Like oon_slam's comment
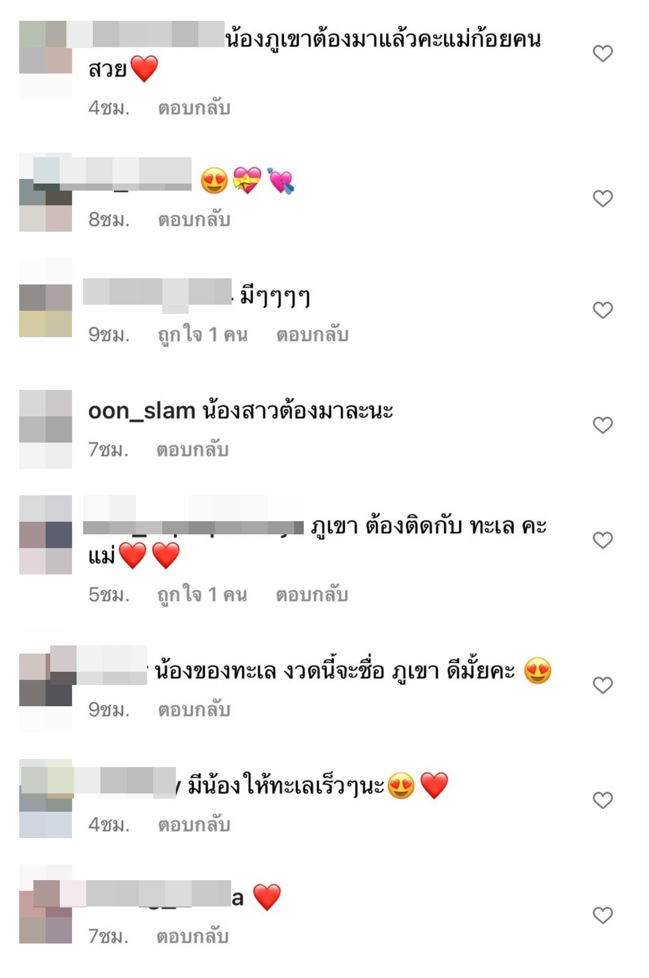The width and height of the screenshot is (649, 978). pos(603,425)
